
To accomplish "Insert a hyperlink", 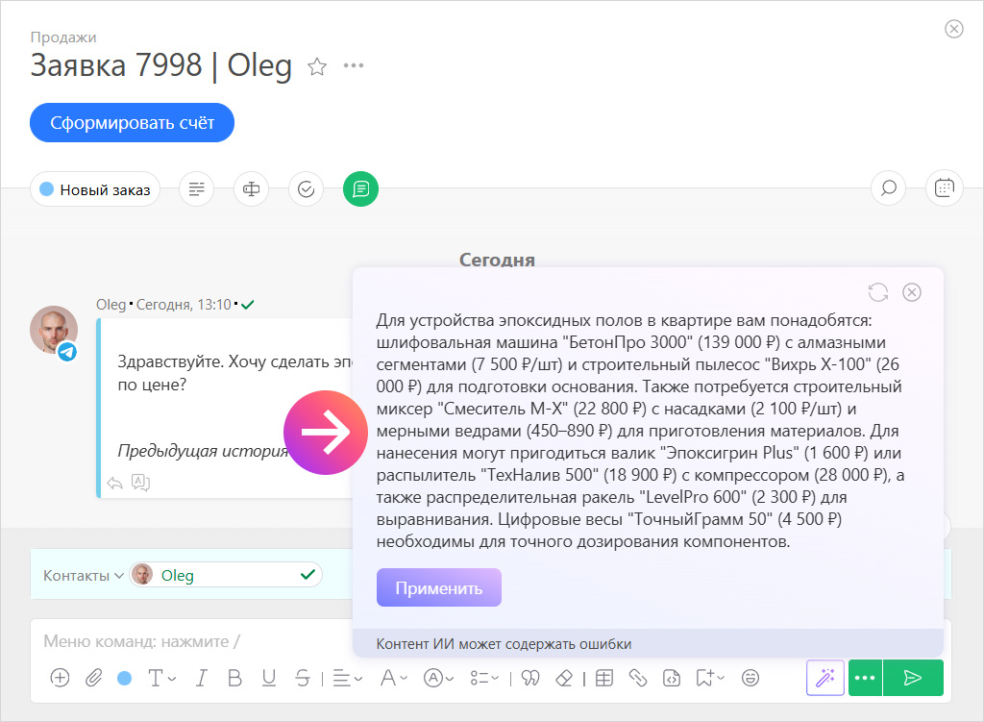I will (x=637, y=678).
